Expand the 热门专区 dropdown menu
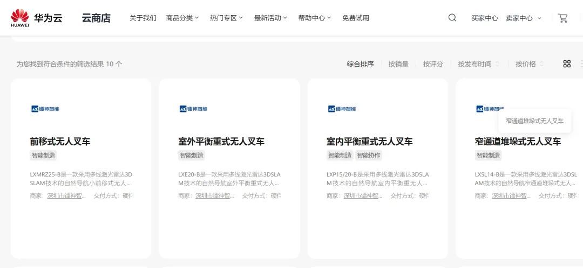 click(226, 18)
